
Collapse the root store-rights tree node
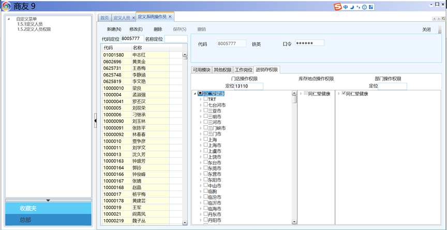tap(195, 94)
